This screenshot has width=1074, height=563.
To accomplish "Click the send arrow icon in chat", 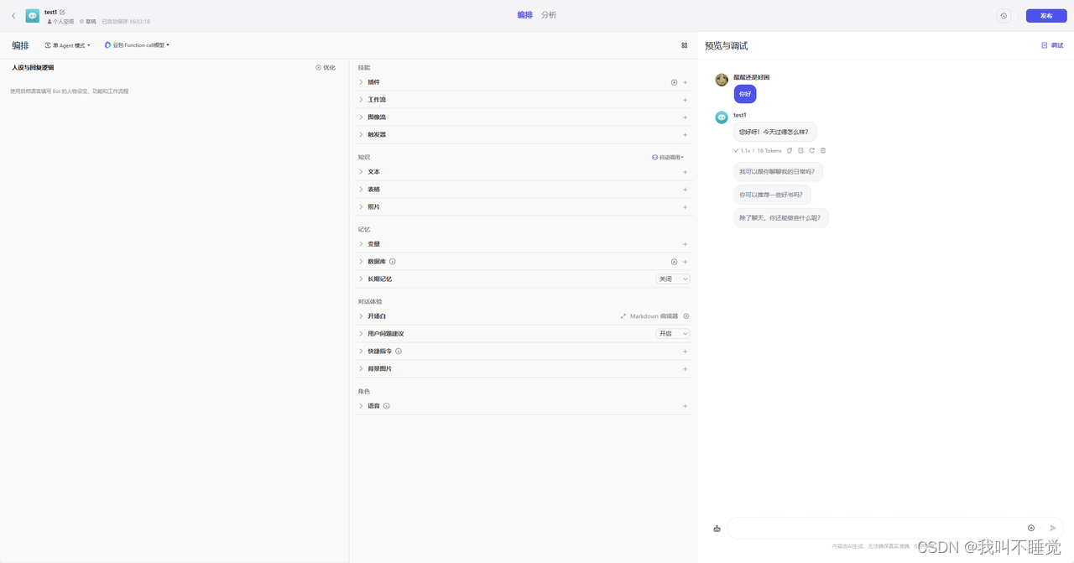I will [x=1053, y=528].
